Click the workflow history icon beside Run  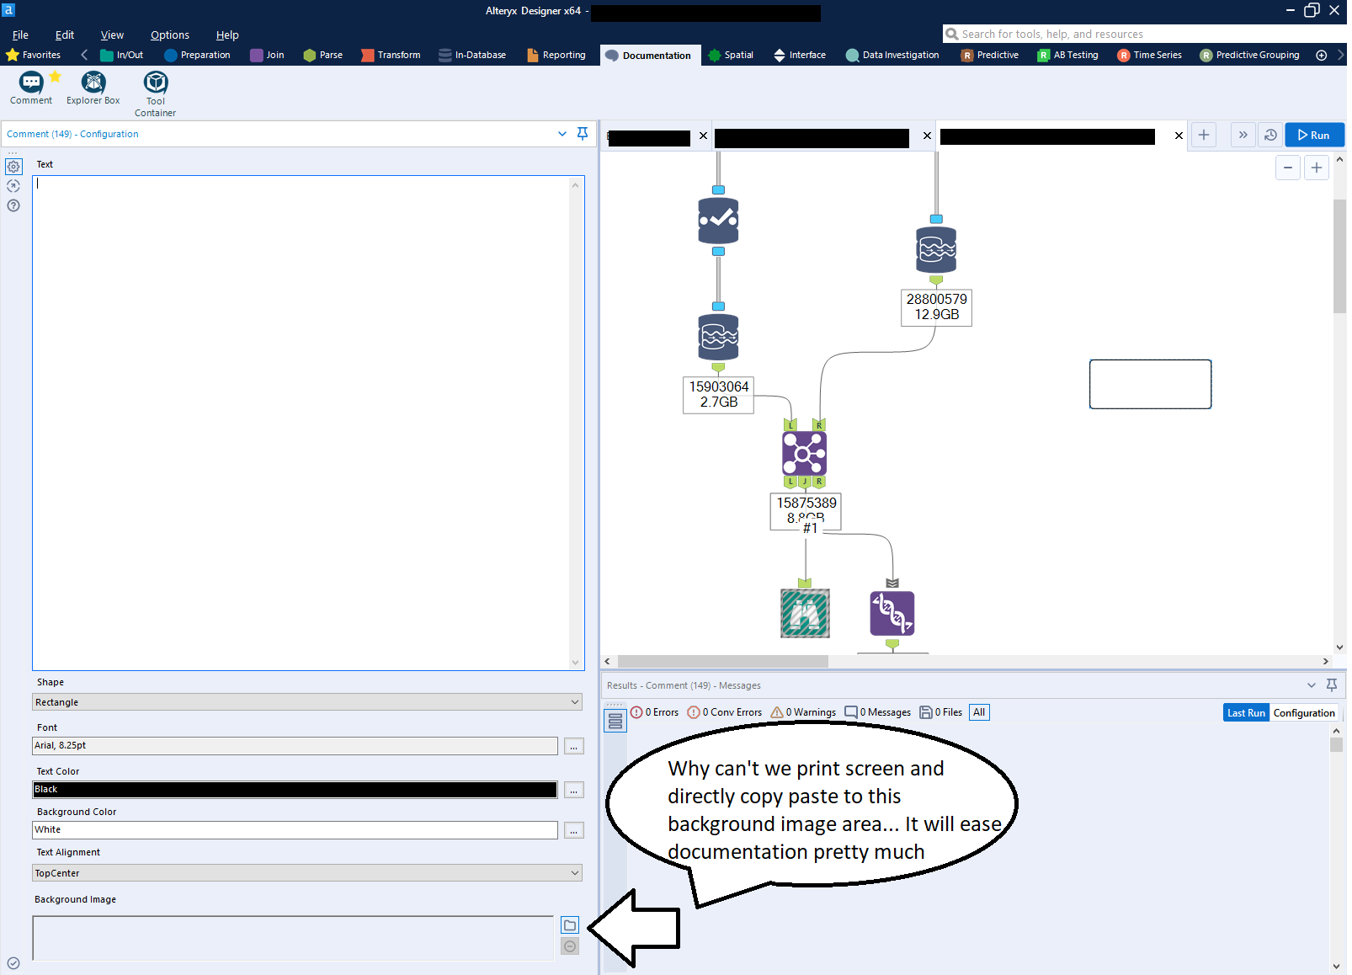click(x=1269, y=135)
